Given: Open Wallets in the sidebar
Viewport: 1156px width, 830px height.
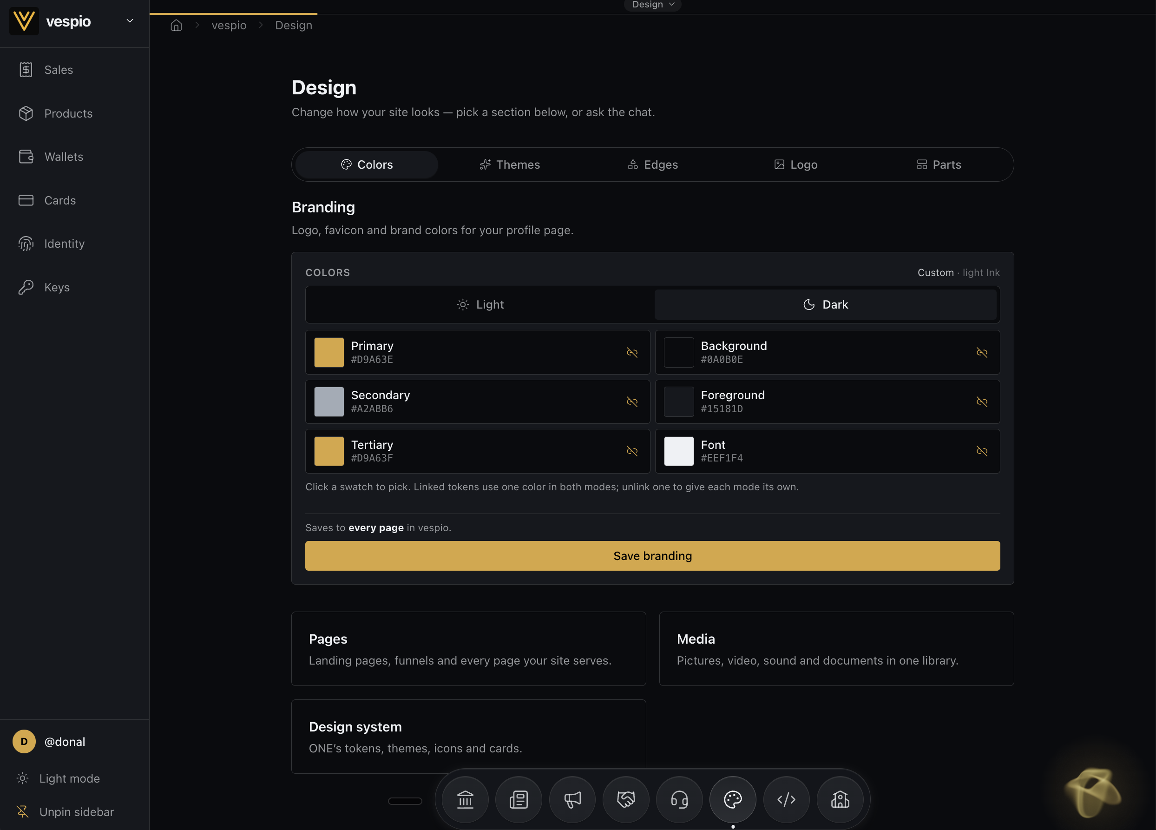Looking at the screenshot, I should 74,157.
